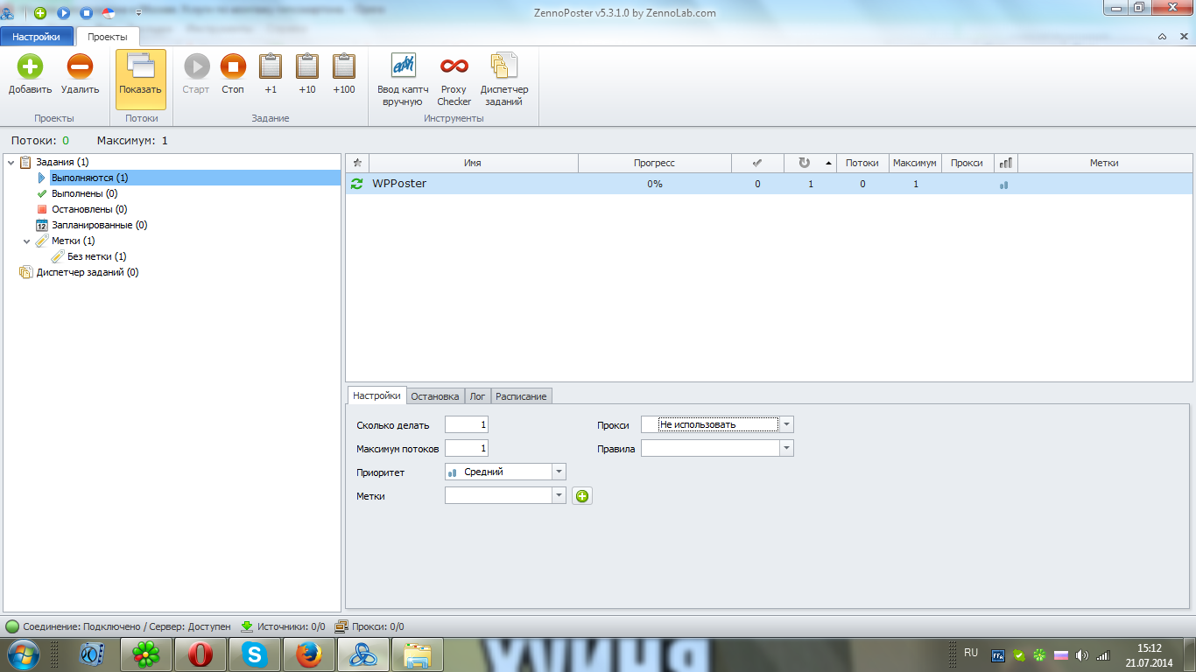This screenshot has width=1196, height=672.
Task: Sort by the Прокси column header
Action: 967,163
